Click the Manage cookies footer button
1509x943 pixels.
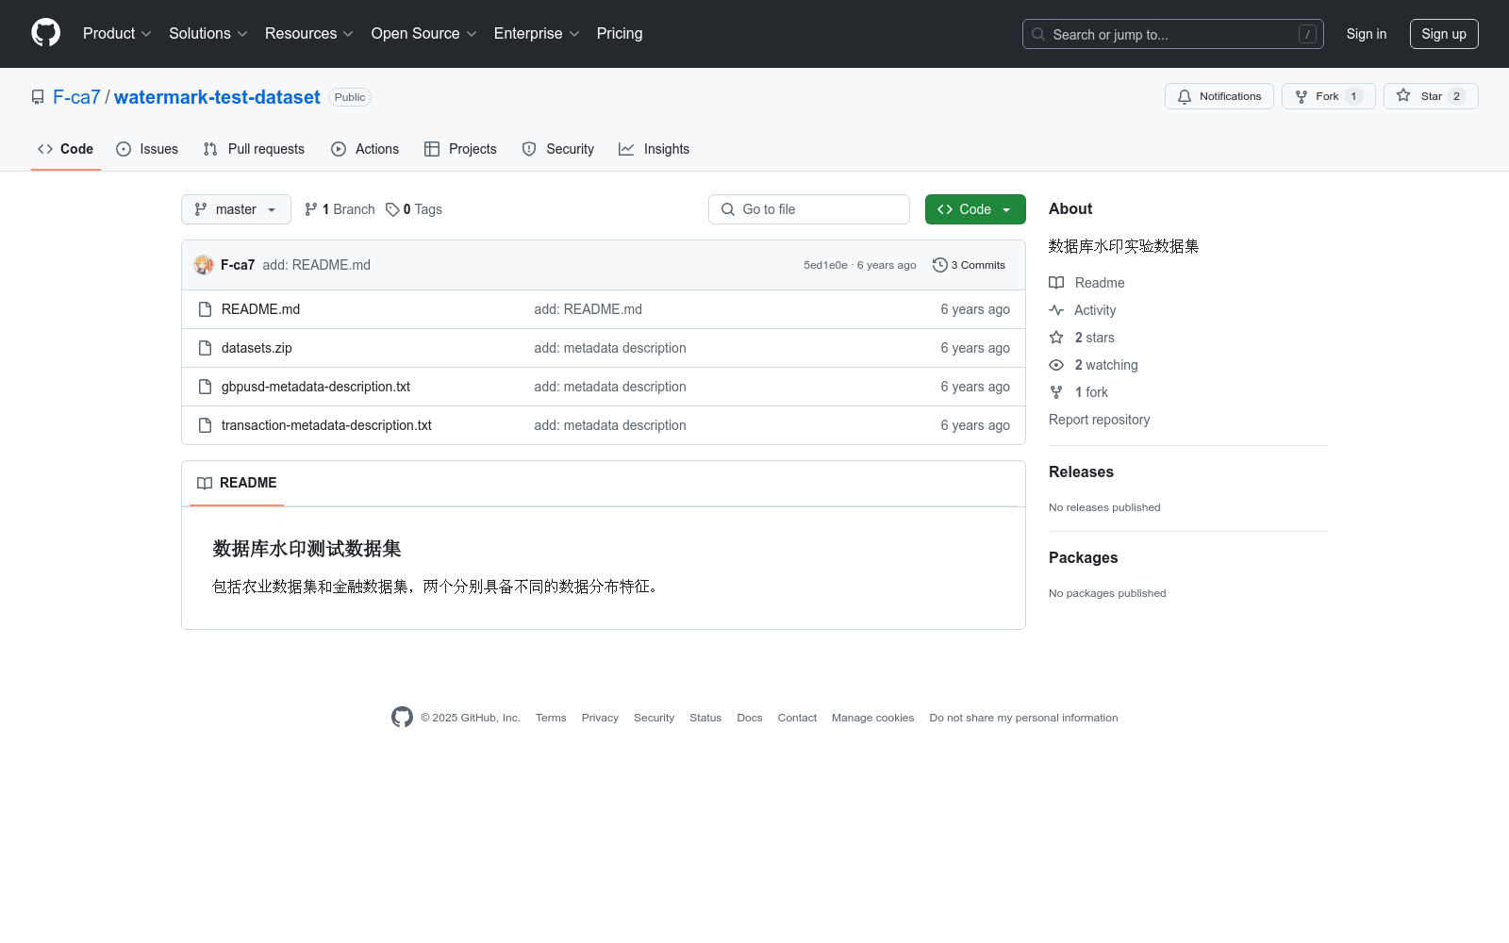[872, 718]
